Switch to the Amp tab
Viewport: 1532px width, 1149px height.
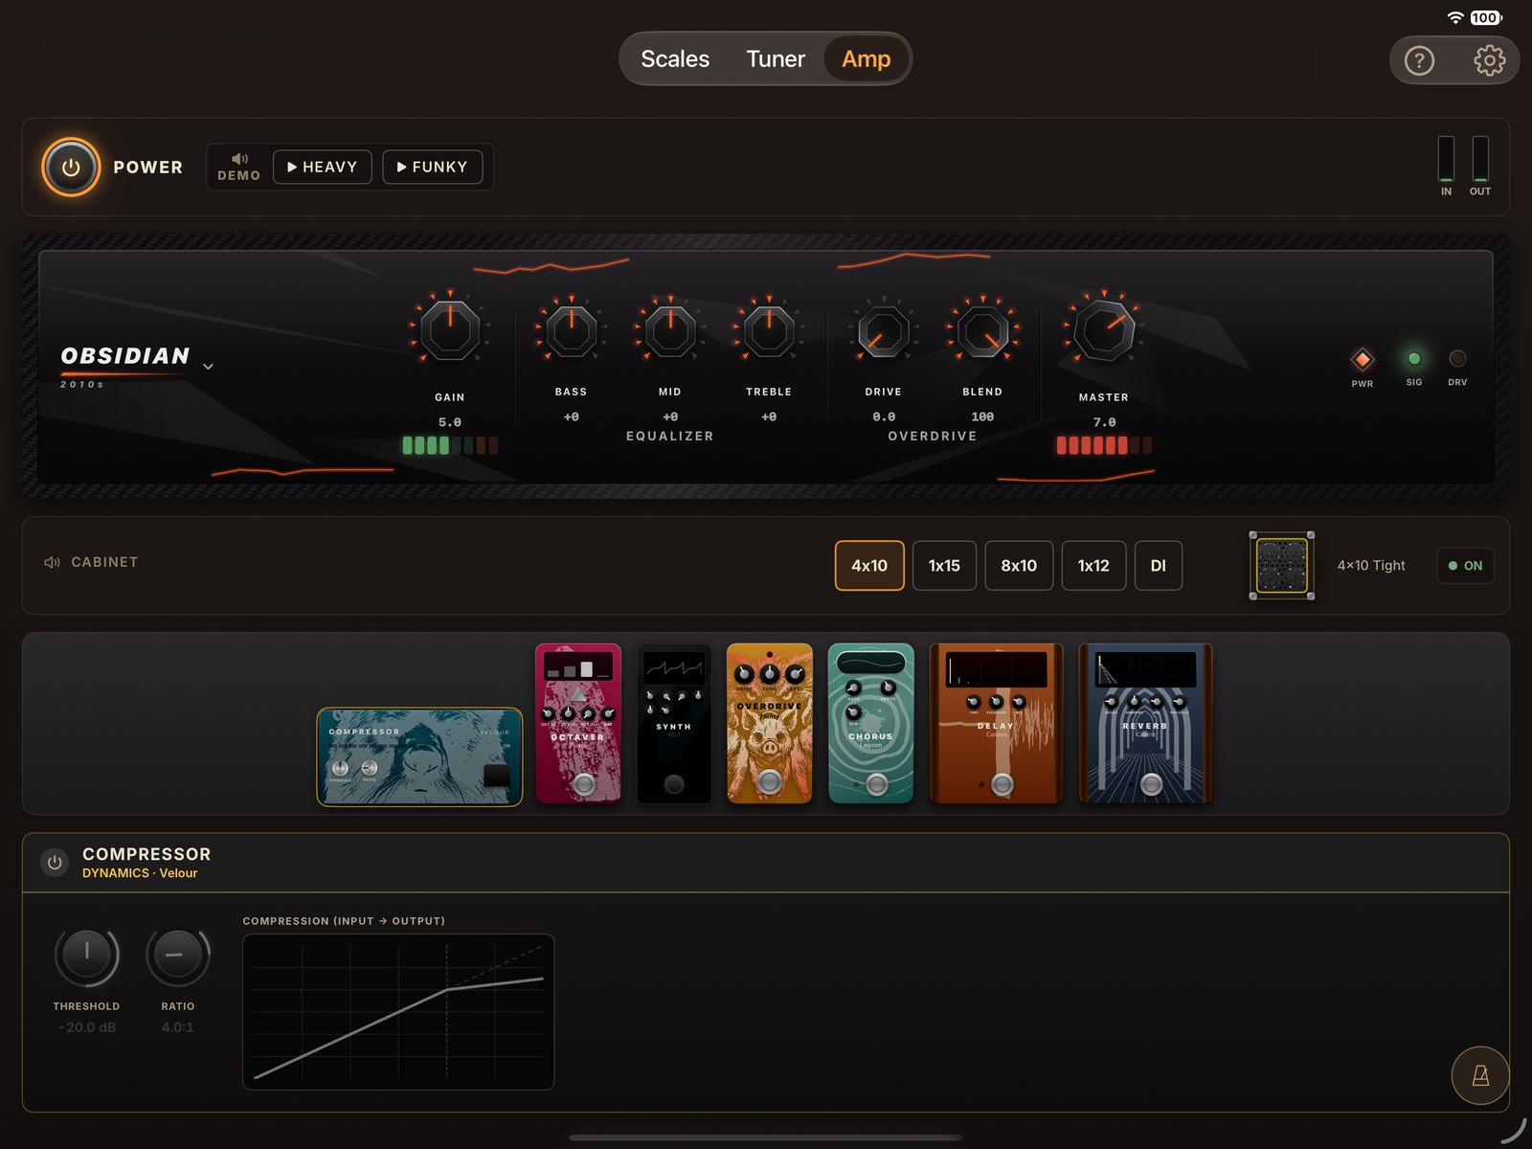point(867,59)
